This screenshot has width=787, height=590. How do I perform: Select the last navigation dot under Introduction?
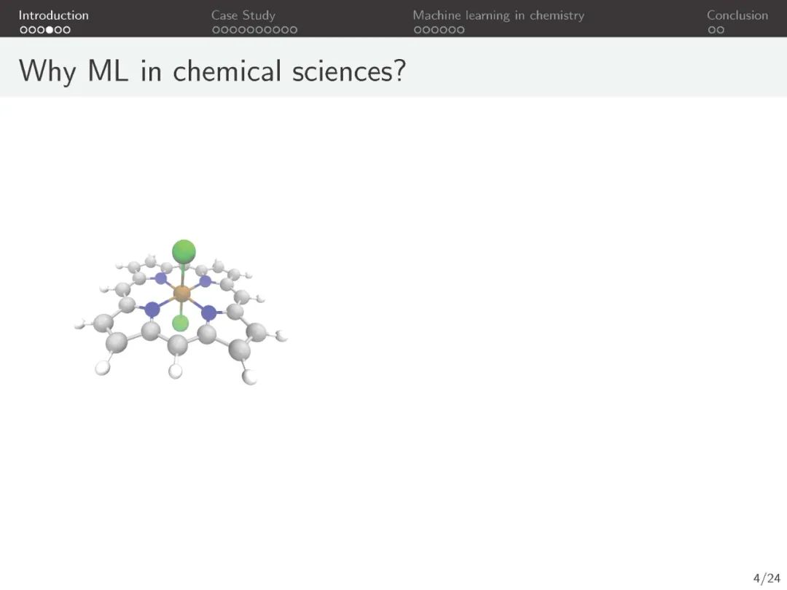pyautogui.click(x=66, y=30)
